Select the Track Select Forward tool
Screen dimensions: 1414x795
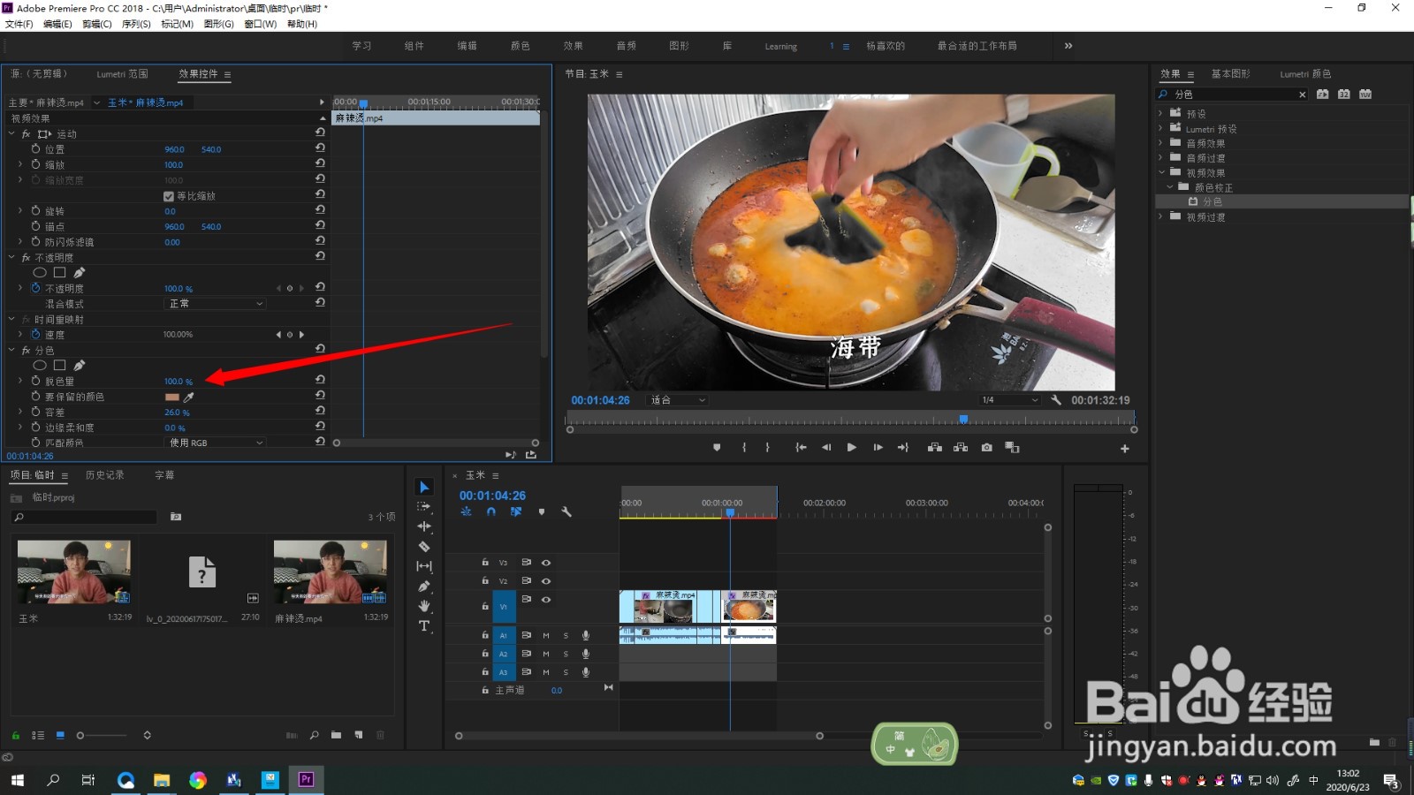click(424, 506)
